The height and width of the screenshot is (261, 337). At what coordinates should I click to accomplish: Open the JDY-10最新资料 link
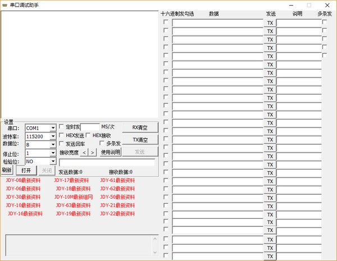23,205
